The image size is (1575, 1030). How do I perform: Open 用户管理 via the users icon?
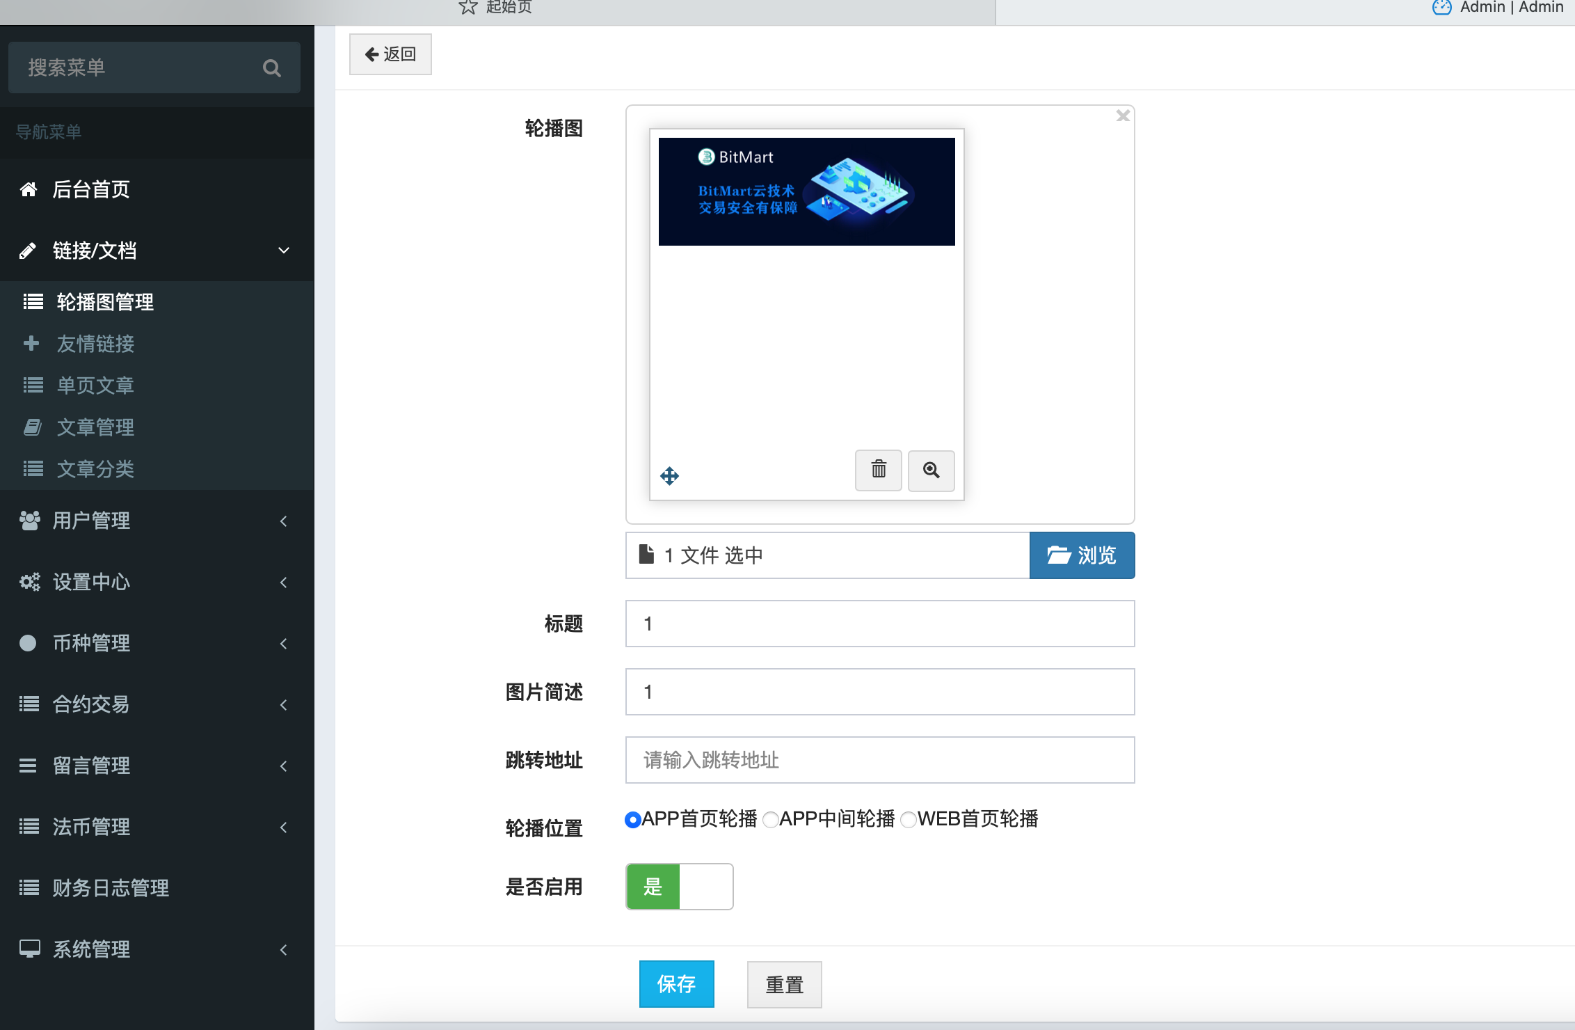click(x=29, y=521)
